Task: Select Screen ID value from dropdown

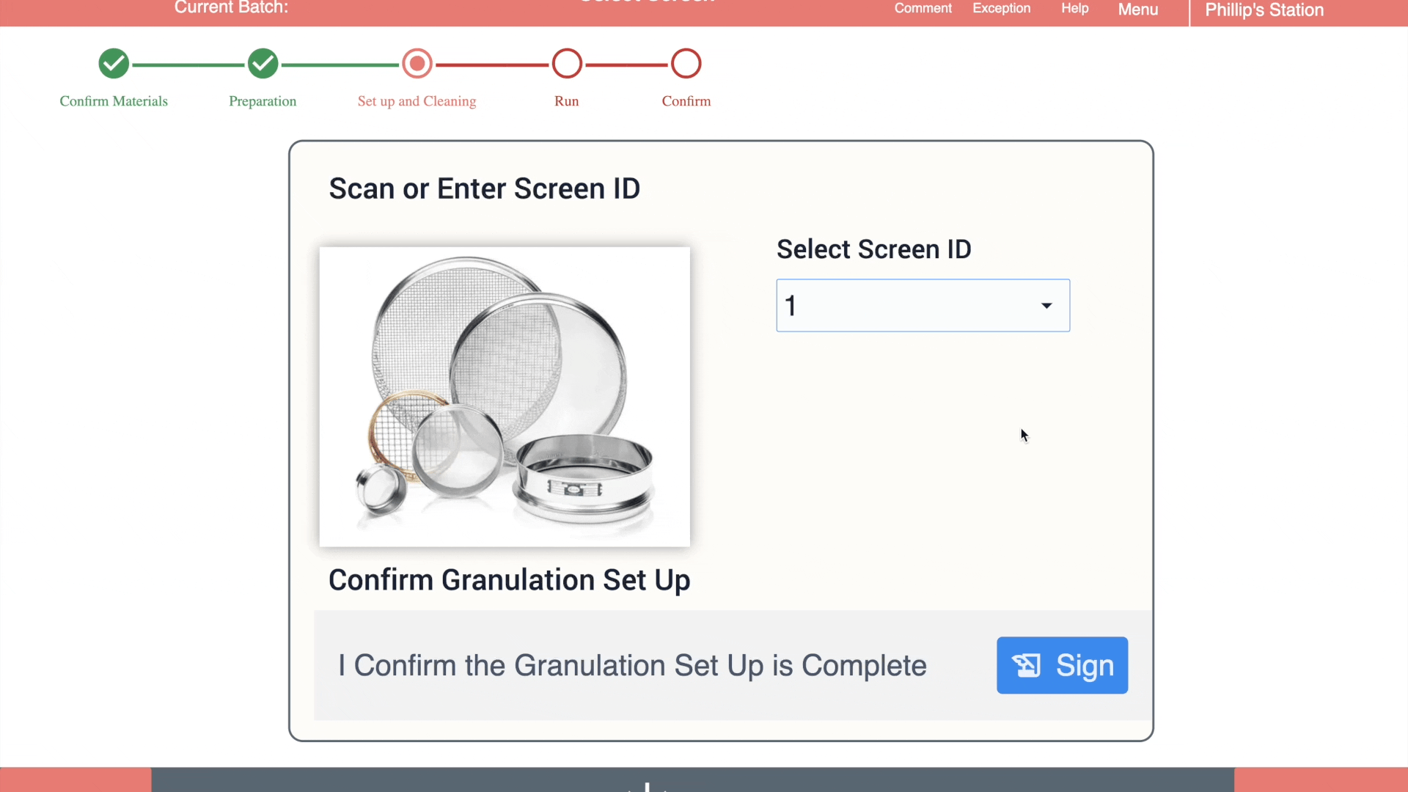Action: (x=922, y=306)
